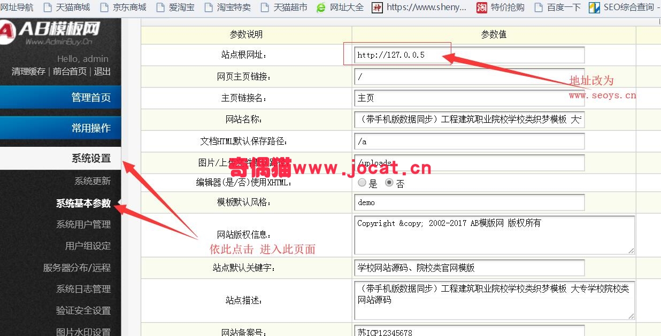
Task: Select 否 for 编辑器使用XHTML
Action: [389, 183]
